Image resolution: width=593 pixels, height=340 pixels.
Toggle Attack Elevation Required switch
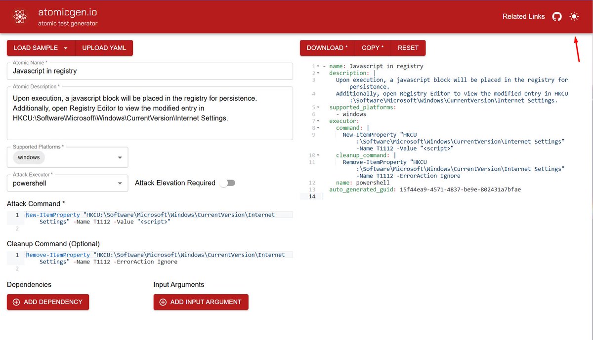(x=227, y=183)
